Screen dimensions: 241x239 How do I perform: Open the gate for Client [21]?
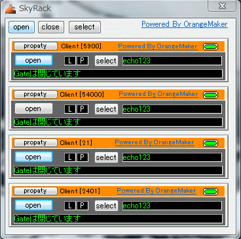[33, 157]
